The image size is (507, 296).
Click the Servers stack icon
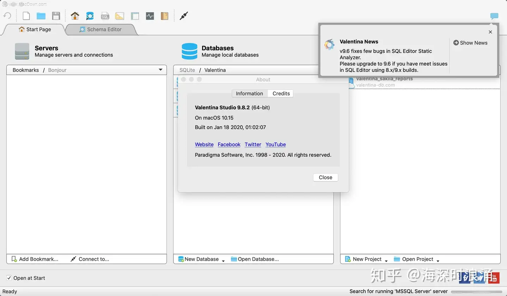[22, 51]
